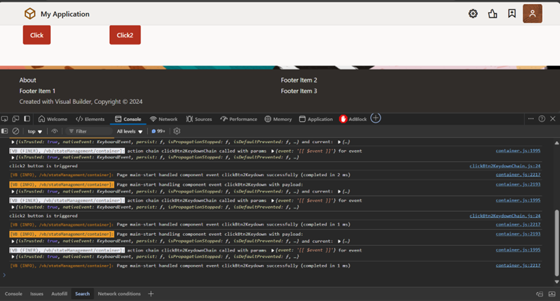Switch to the Sources tab
The width and height of the screenshot is (560, 301).
pyautogui.click(x=199, y=119)
